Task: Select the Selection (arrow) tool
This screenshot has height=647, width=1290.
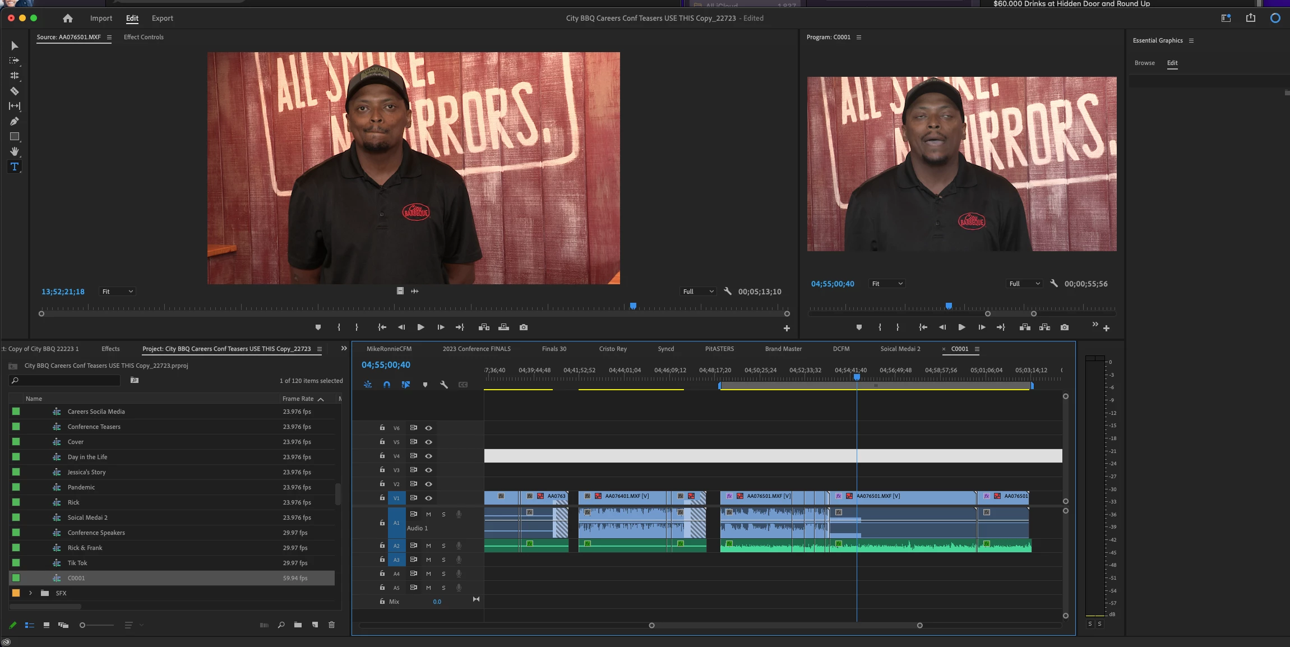Action: 15,45
